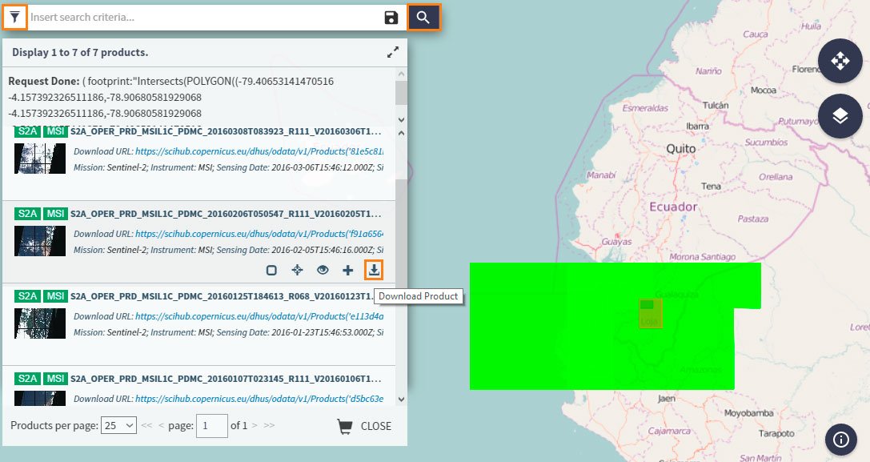870x462 pixels.
Task: Open the quicklook thumbnail of product 20160308T083923
Action: pos(40,159)
